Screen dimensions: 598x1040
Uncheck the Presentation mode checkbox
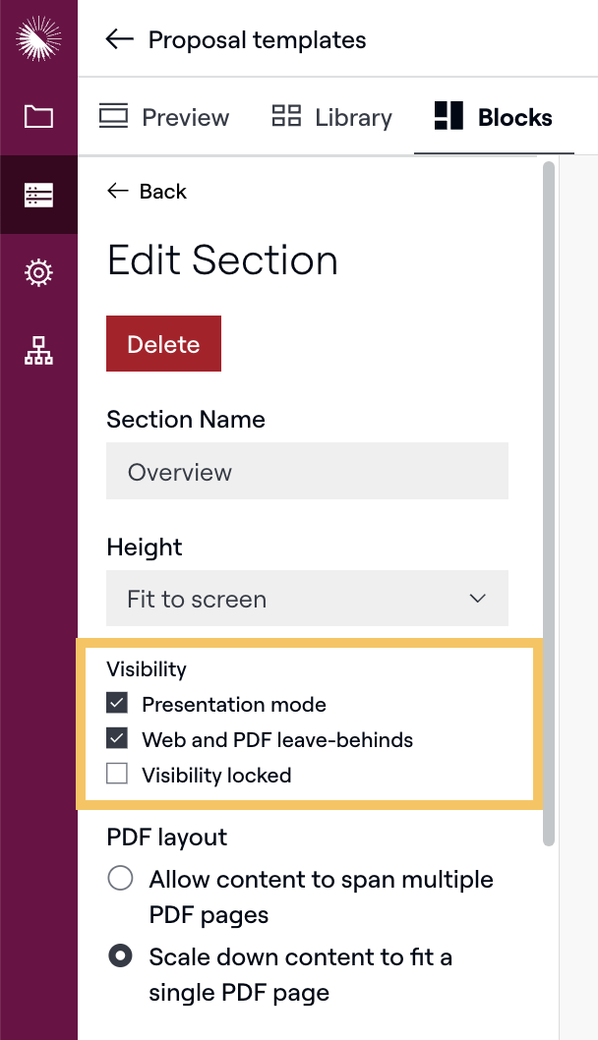tap(117, 704)
